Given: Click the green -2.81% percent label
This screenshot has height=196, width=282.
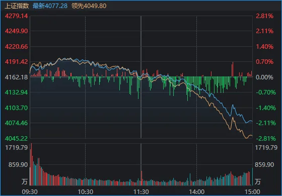Looking at the screenshot, I should [266, 138].
